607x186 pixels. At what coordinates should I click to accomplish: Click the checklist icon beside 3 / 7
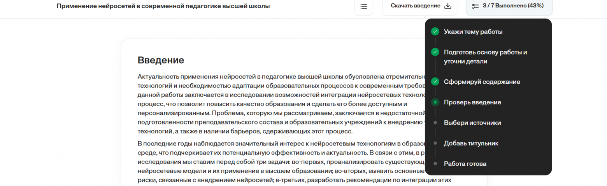pyautogui.click(x=475, y=6)
